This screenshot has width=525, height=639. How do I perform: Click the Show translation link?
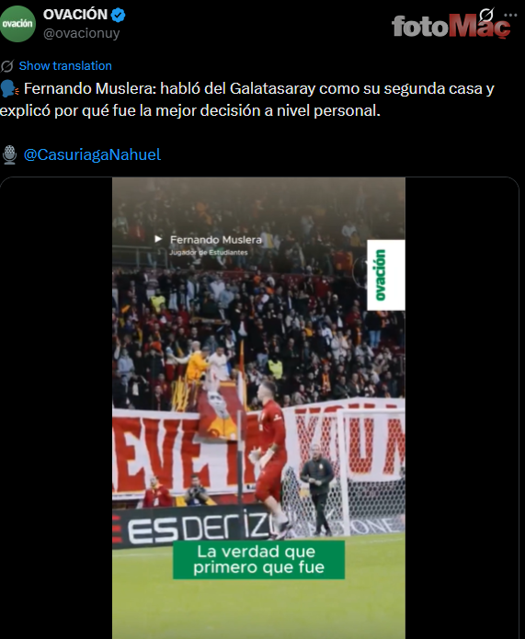pos(65,65)
